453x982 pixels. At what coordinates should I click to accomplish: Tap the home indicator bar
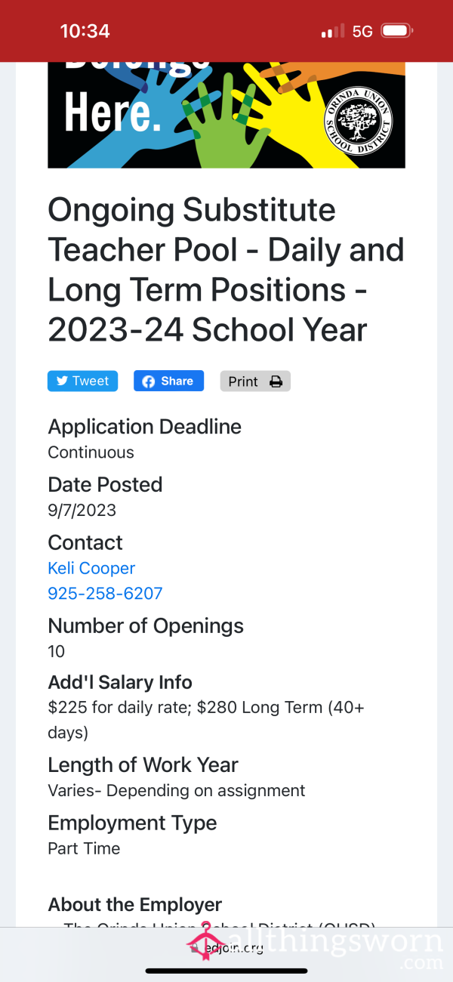pos(226,971)
